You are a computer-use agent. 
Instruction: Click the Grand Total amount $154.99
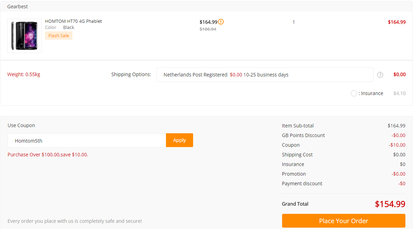pyautogui.click(x=390, y=204)
